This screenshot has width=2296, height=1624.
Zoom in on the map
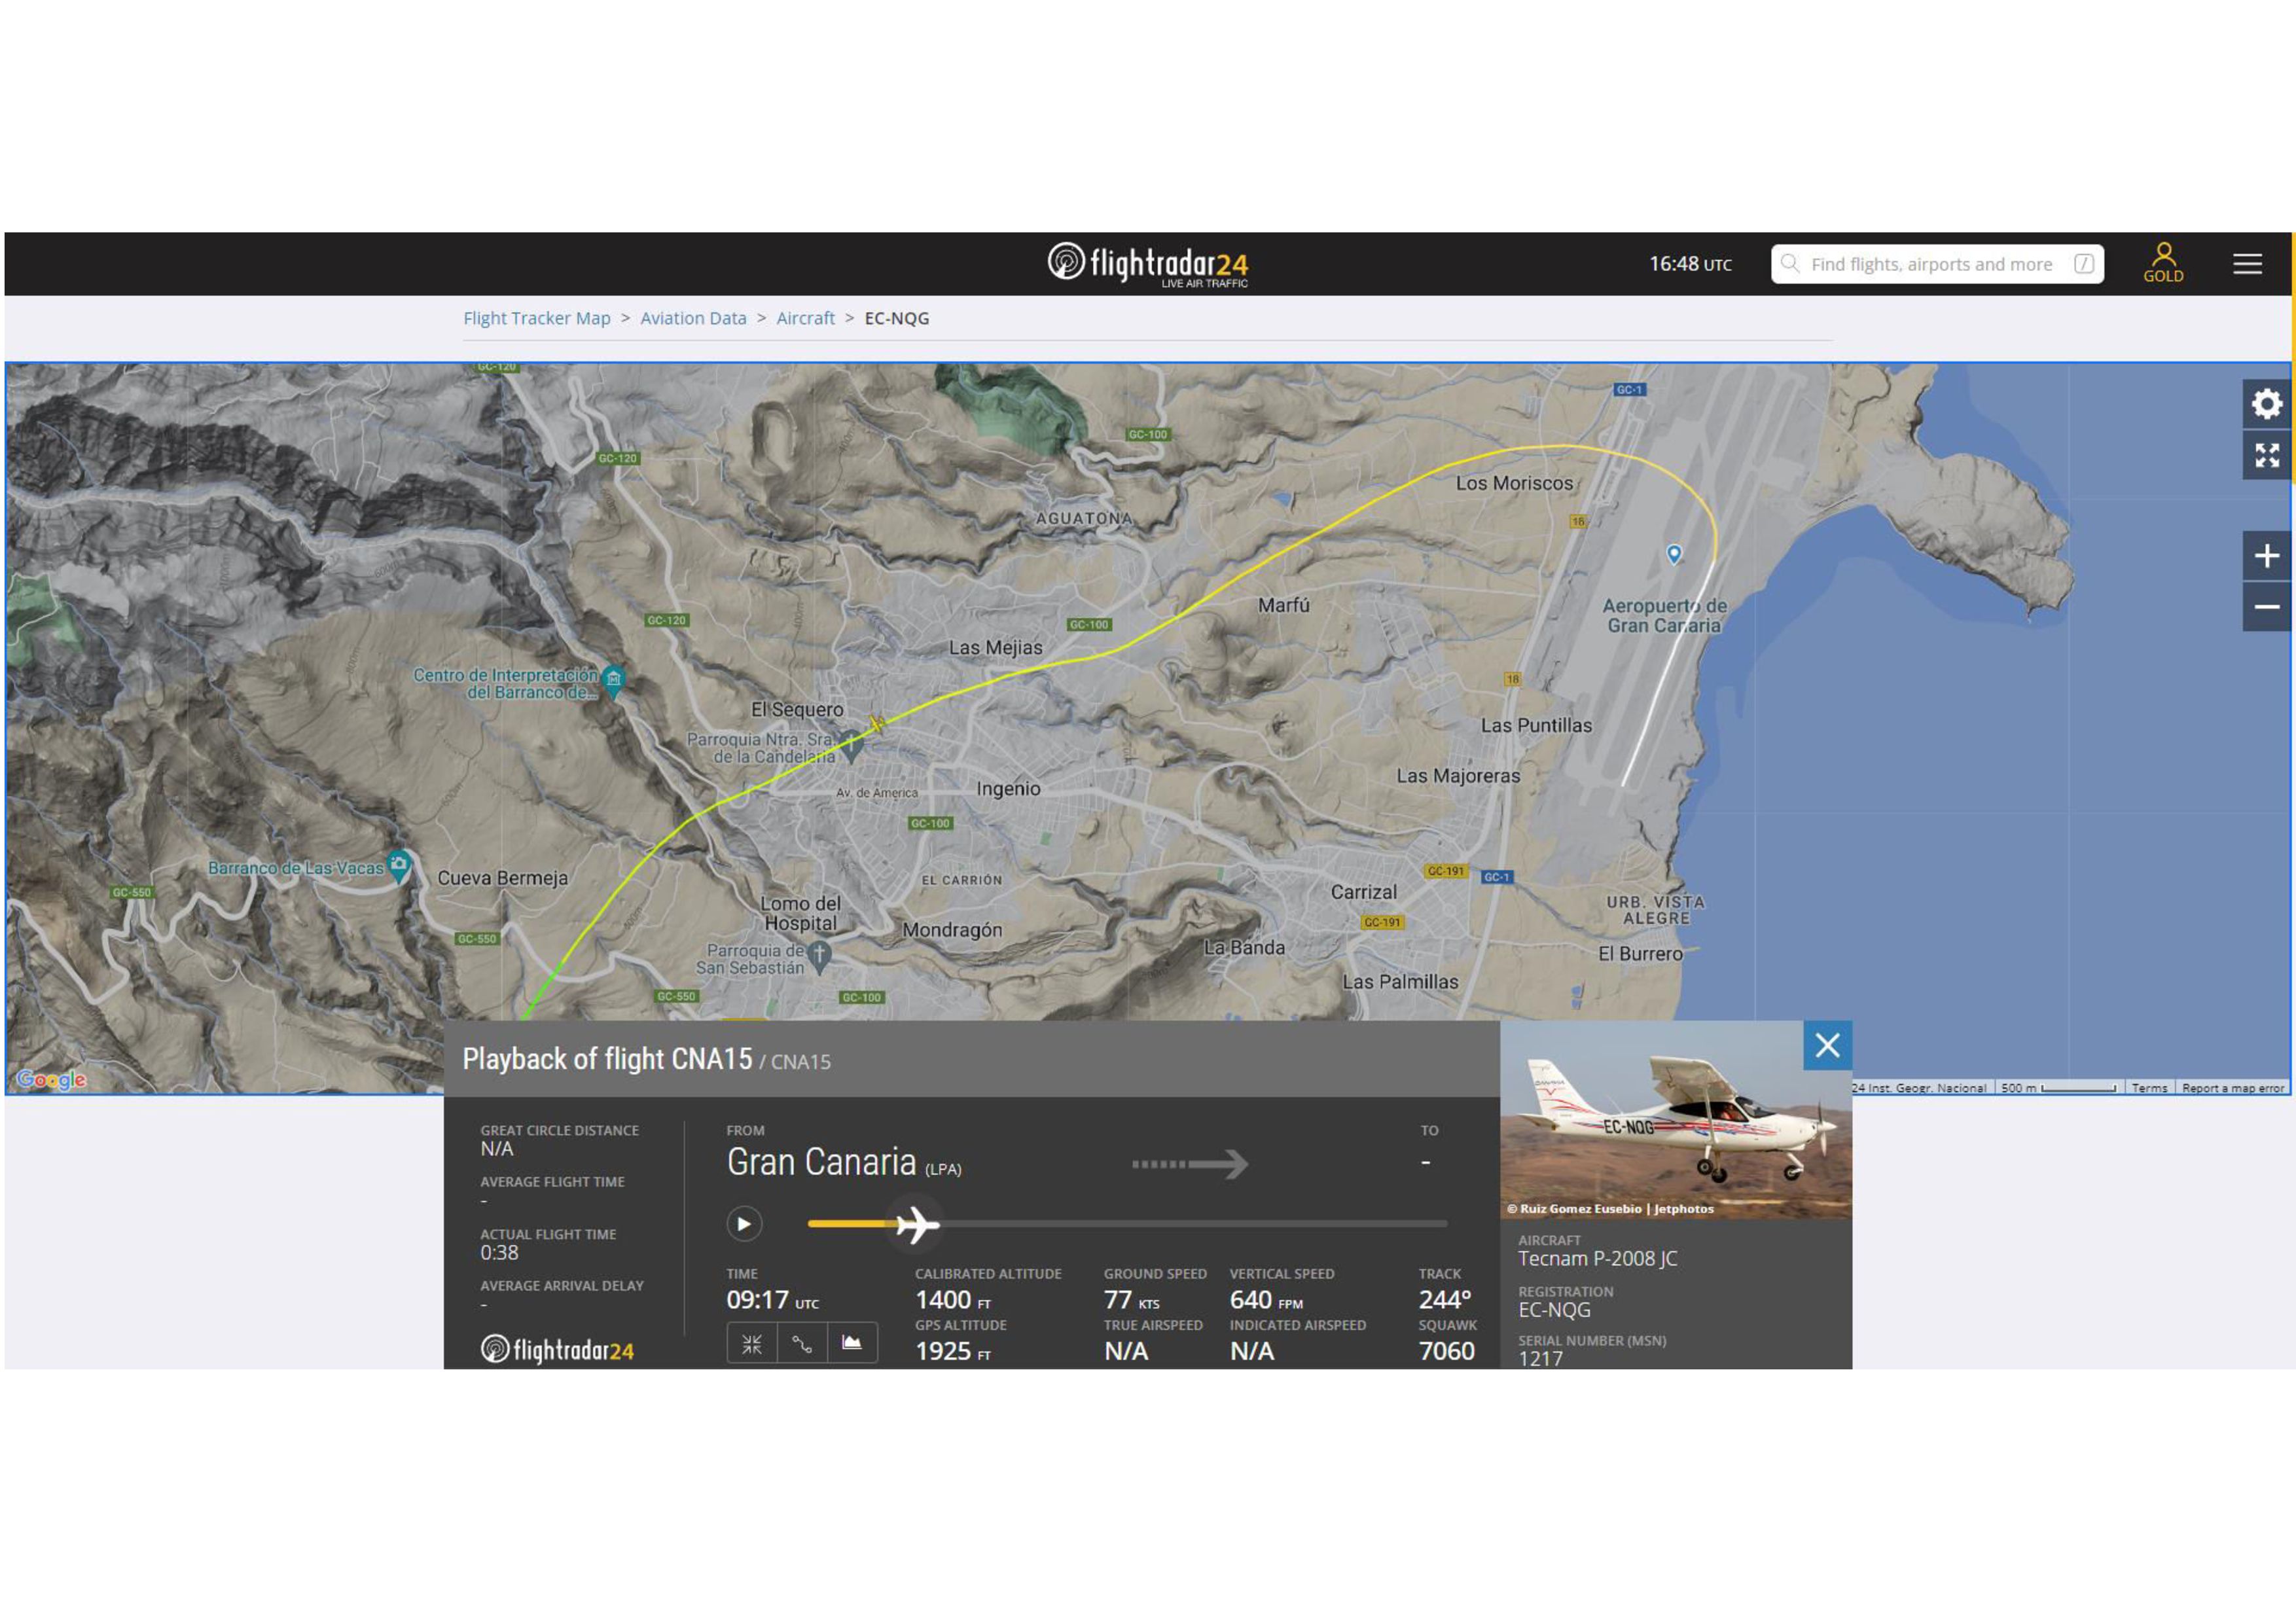point(2266,556)
